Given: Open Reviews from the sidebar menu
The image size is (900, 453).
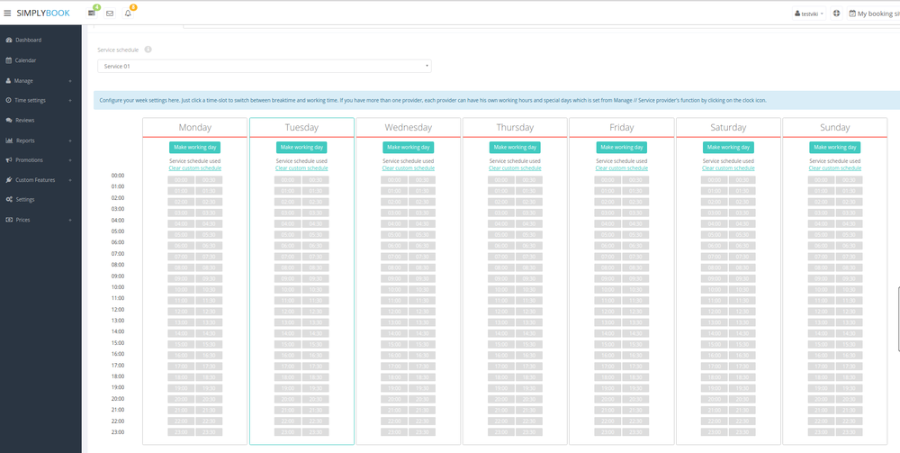Looking at the screenshot, I should [x=24, y=120].
